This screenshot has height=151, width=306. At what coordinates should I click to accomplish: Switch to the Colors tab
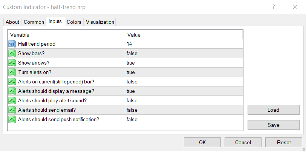click(x=74, y=22)
